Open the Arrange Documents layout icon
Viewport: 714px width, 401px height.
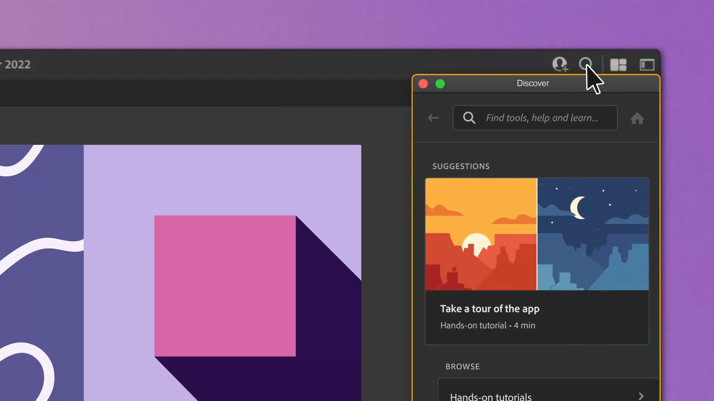618,65
